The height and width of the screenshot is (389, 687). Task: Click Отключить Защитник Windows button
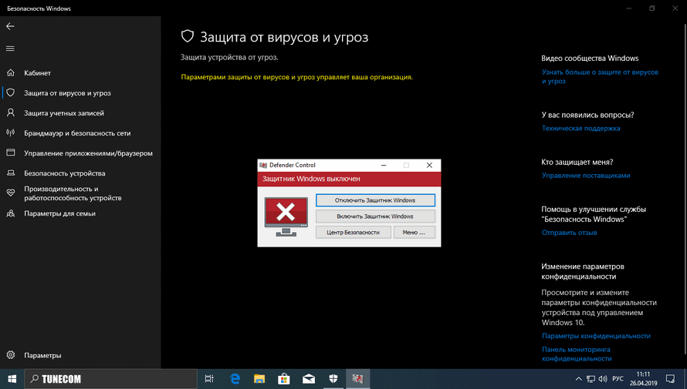[375, 200]
